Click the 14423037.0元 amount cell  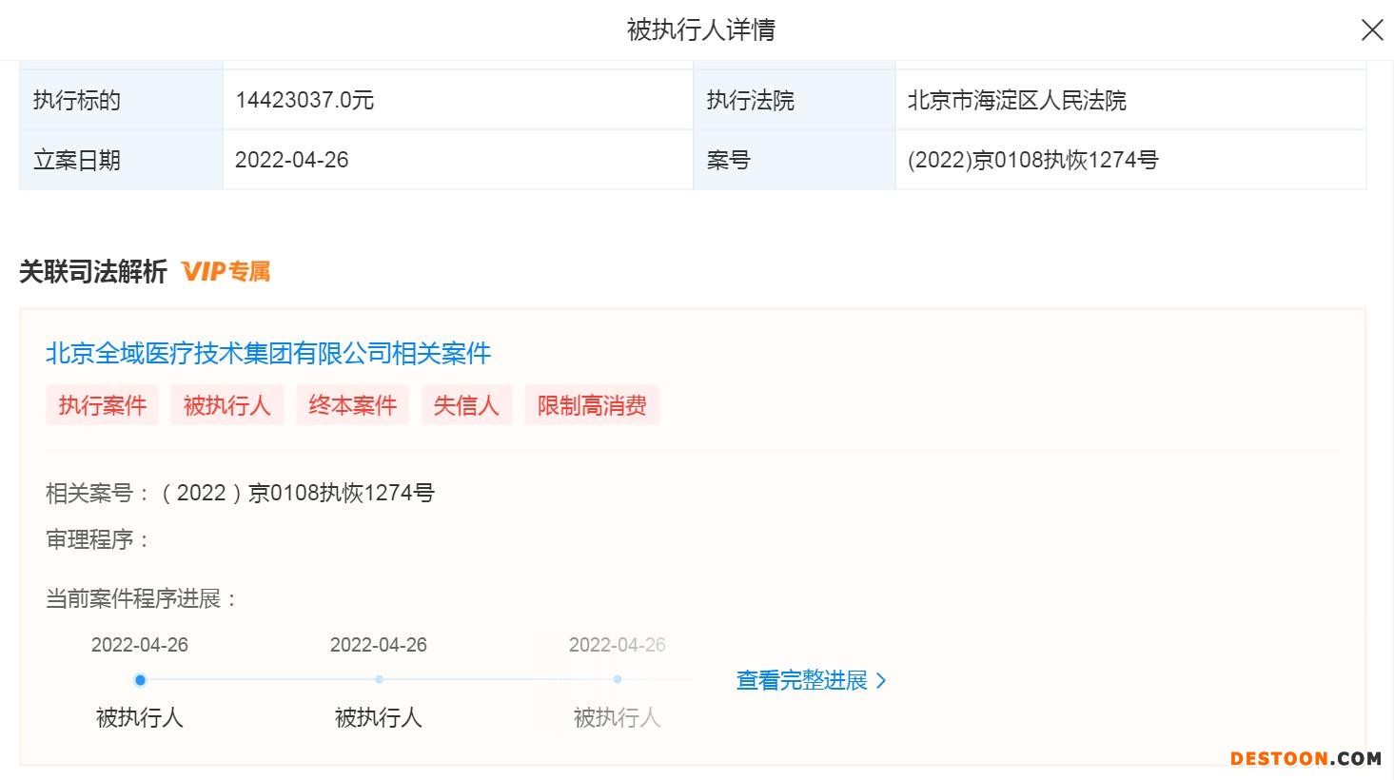304,100
